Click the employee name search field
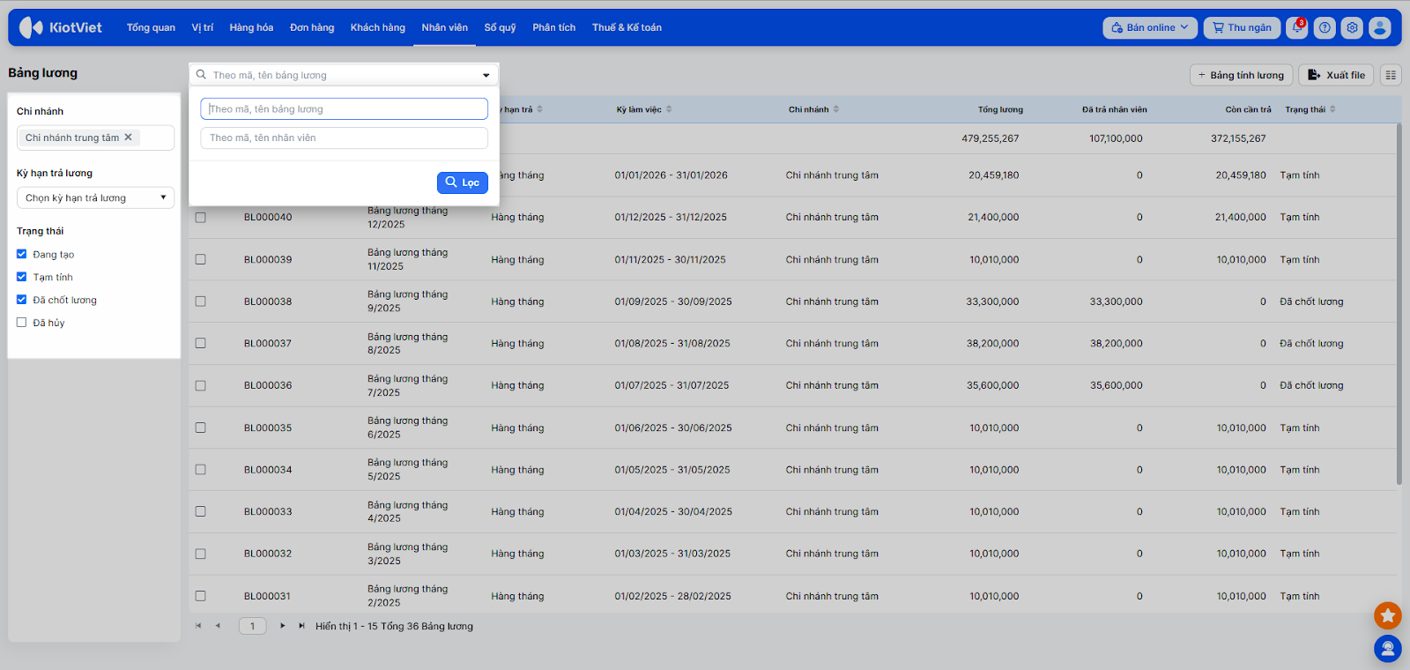This screenshot has height=670, width=1410. coord(344,138)
